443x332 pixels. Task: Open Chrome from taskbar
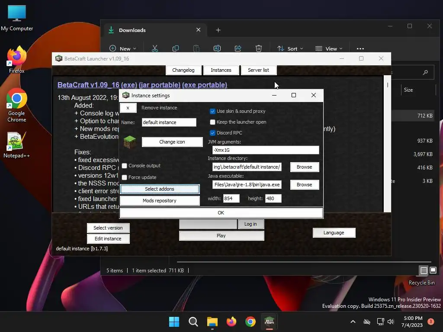tap(250, 322)
